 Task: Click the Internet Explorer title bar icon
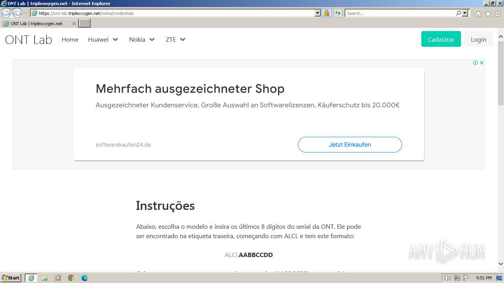tap(4, 4)
